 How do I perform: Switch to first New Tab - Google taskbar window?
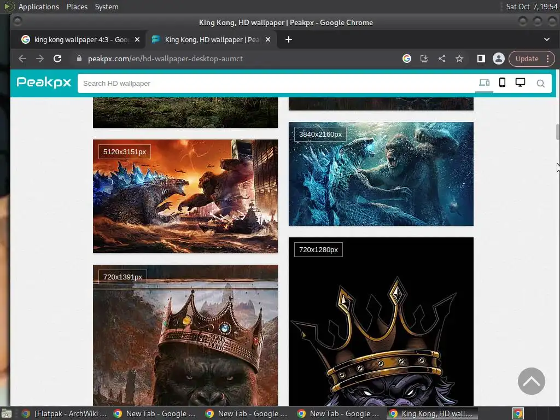[155, 413]
